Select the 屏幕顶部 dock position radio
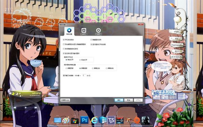Screen dimensions: 203x127 [x=66, y=68]
